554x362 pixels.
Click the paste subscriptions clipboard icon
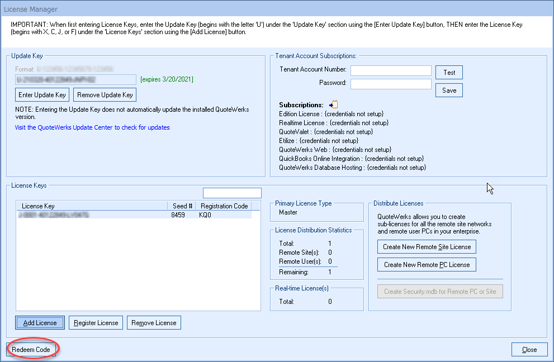334,104
